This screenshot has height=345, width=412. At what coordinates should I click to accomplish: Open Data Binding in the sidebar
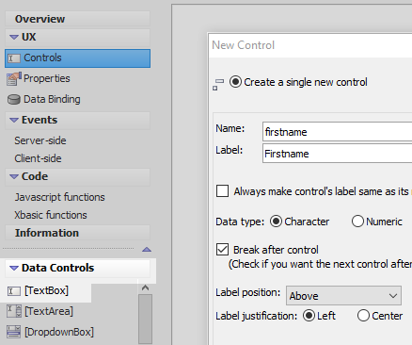(52, 99)
